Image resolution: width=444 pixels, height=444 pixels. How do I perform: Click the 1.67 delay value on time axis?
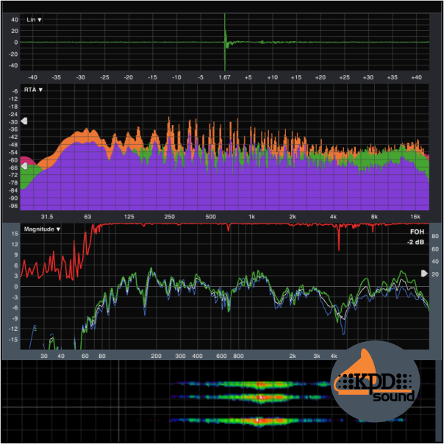224,77
